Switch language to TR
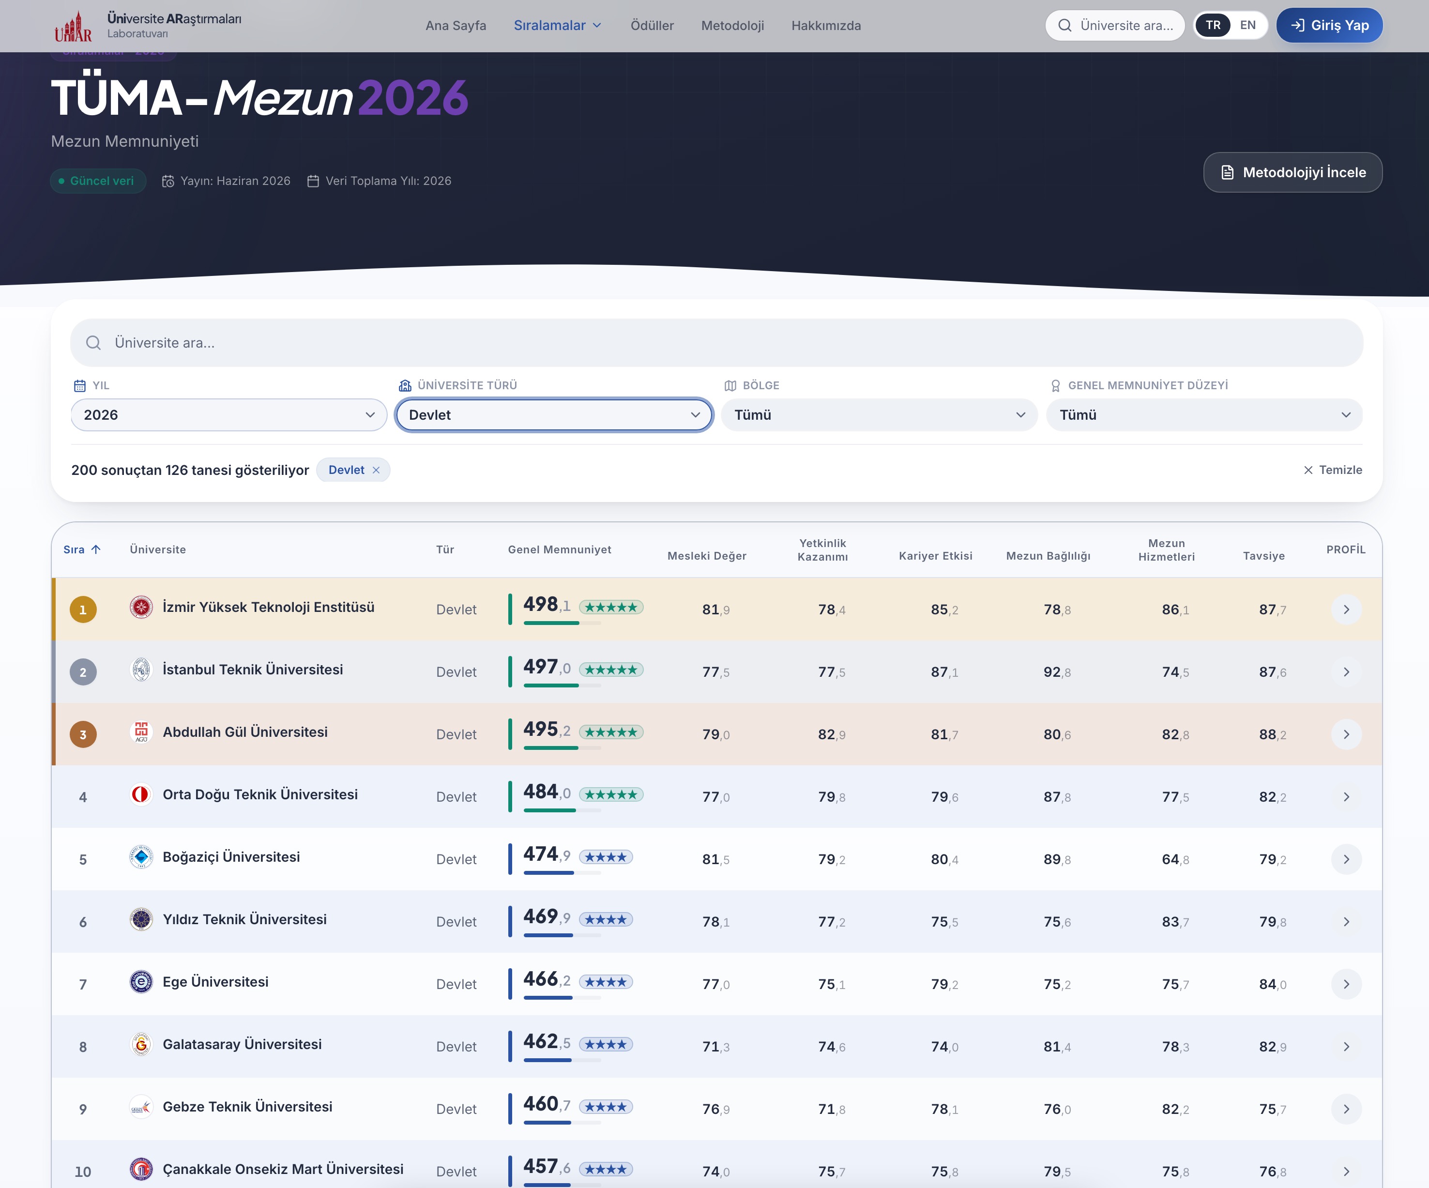The image size is (1429, 1188). (1213, 25)
